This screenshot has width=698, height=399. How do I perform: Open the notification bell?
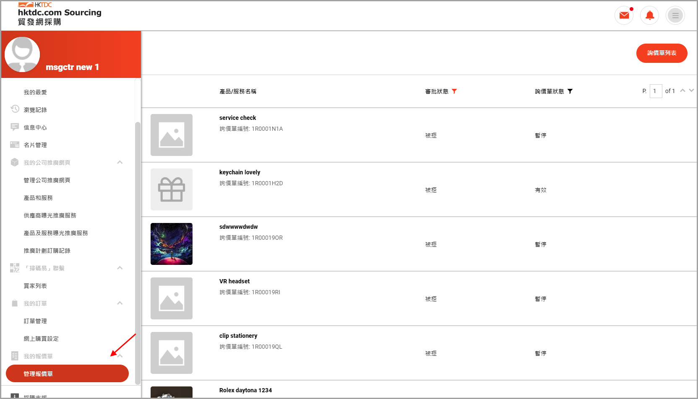[650, 16]
